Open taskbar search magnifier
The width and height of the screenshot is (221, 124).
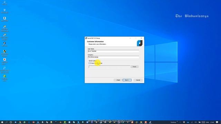pyautogui.click(x=7, y=122)
